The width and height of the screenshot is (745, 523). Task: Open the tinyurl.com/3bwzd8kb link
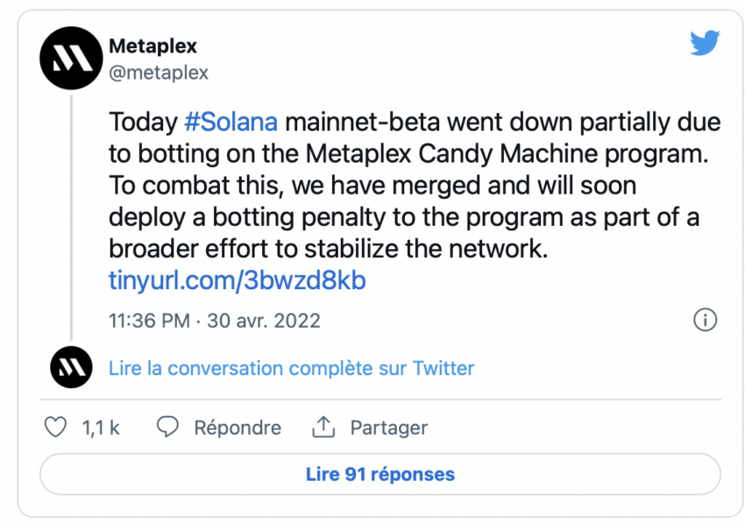[238, 280]
